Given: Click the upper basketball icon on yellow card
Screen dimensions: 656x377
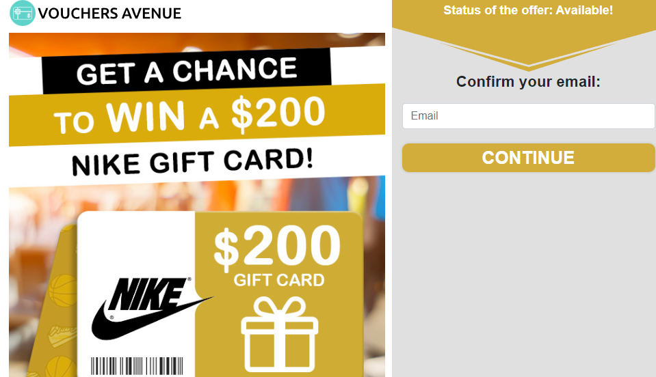Looking at the screenshot, I should [62, 290].
